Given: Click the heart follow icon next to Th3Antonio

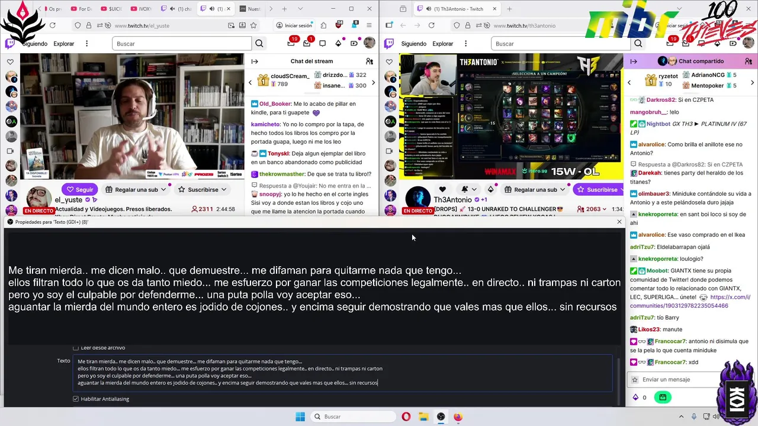Looking at the screenshot, I should click(442, 189).
